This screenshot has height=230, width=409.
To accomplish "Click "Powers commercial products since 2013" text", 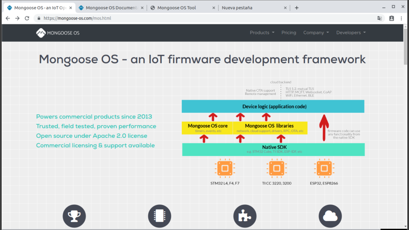I will (x=94, y=117).
